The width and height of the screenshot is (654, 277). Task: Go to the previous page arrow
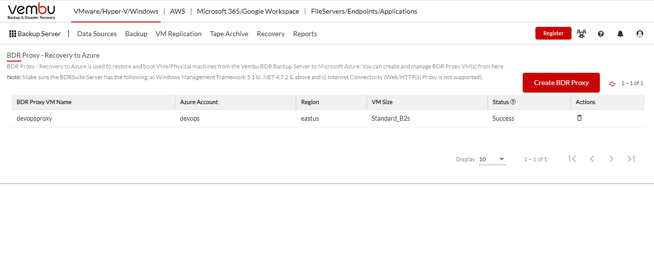point(592,159)
